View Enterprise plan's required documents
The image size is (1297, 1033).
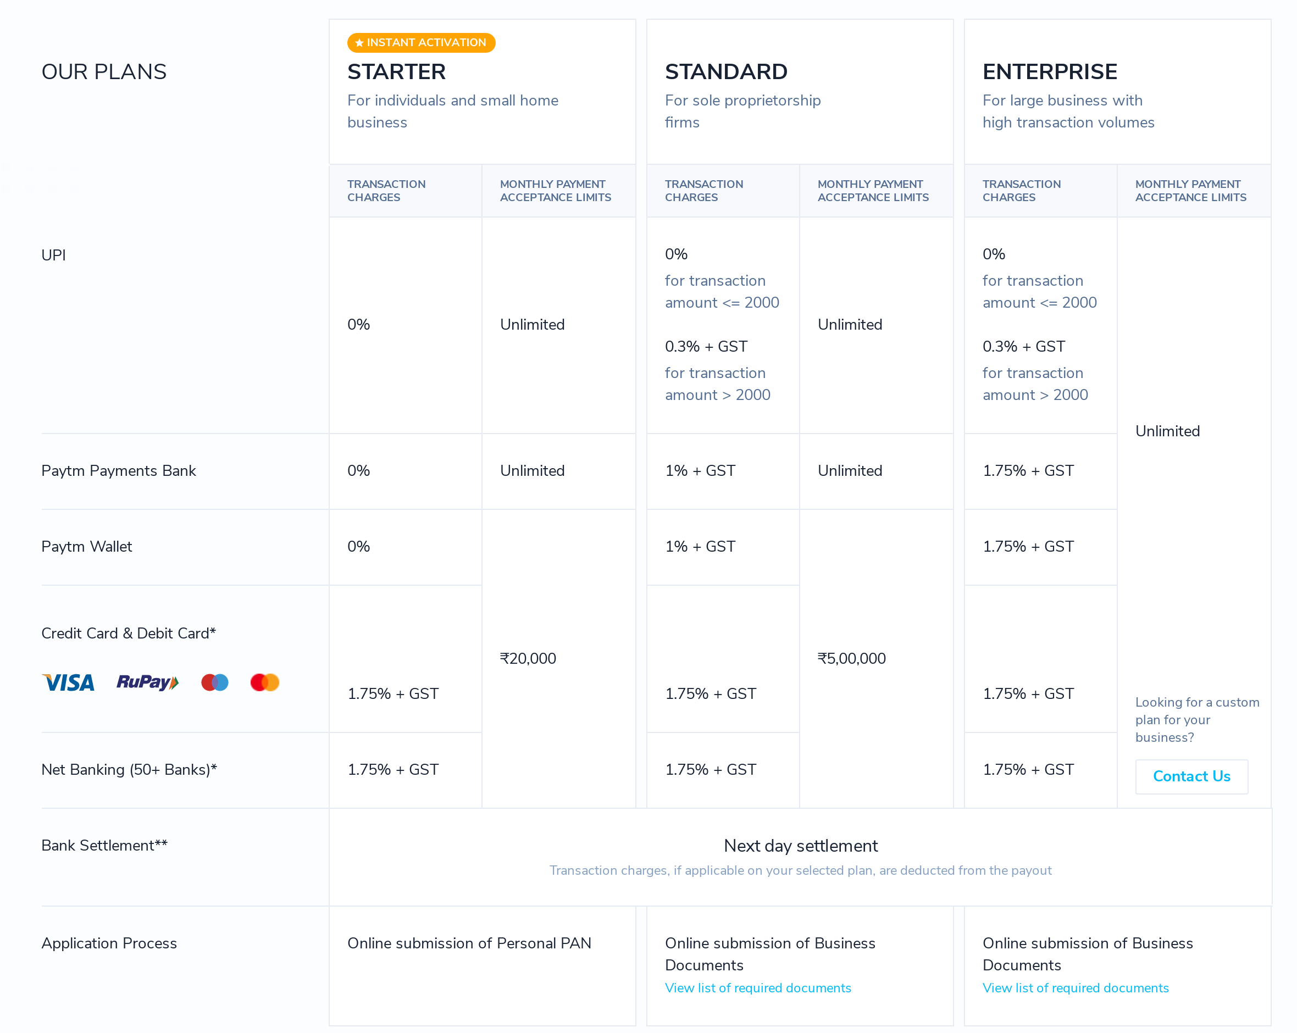pos(1075,987)
